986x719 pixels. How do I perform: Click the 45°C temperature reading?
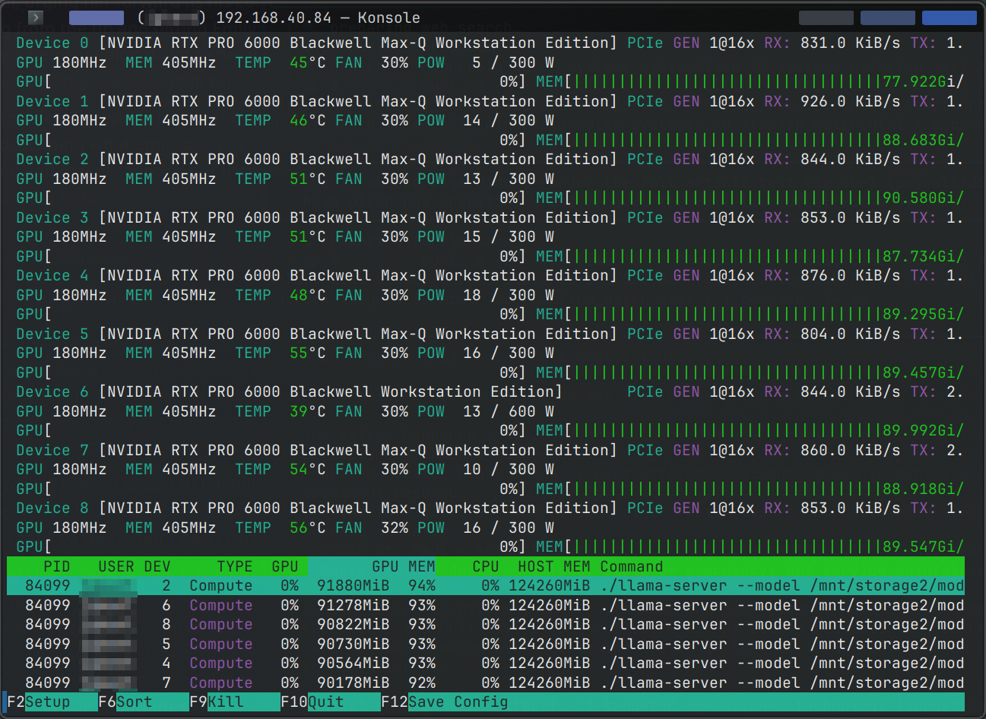tap(308, 63)
